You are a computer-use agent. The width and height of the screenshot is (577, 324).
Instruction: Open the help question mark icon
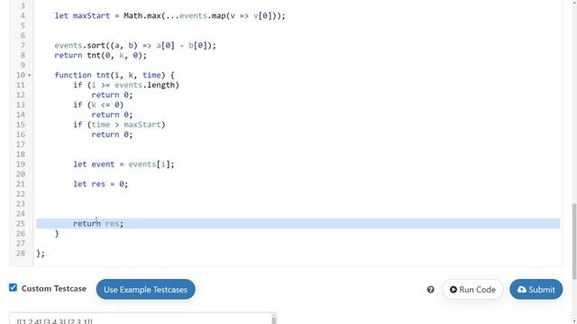pyautogui.click(x=430, y=290)
